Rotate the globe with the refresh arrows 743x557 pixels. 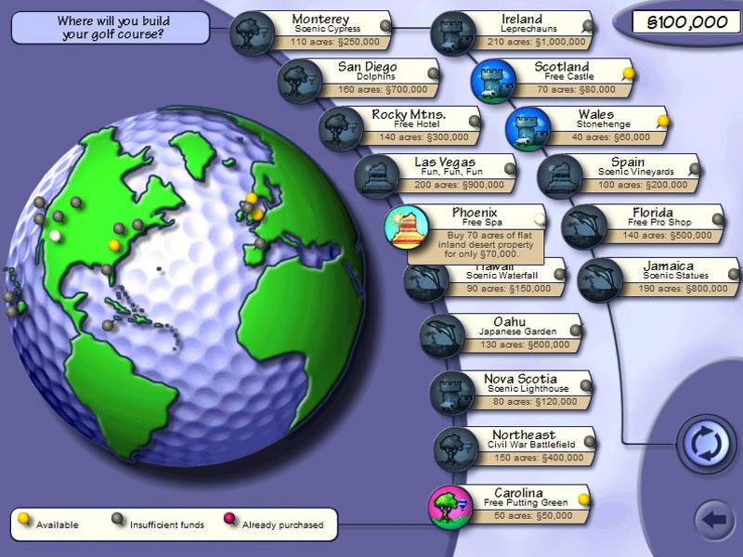706,445
